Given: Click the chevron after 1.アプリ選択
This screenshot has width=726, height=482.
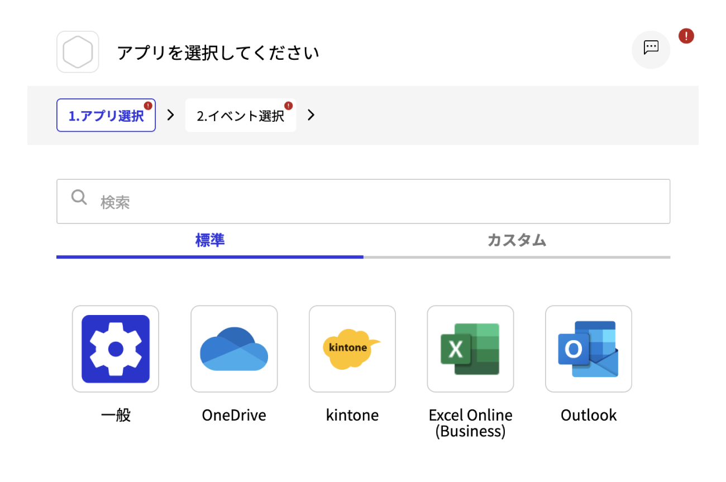Looking at the screenshot, I should point(171,115).
